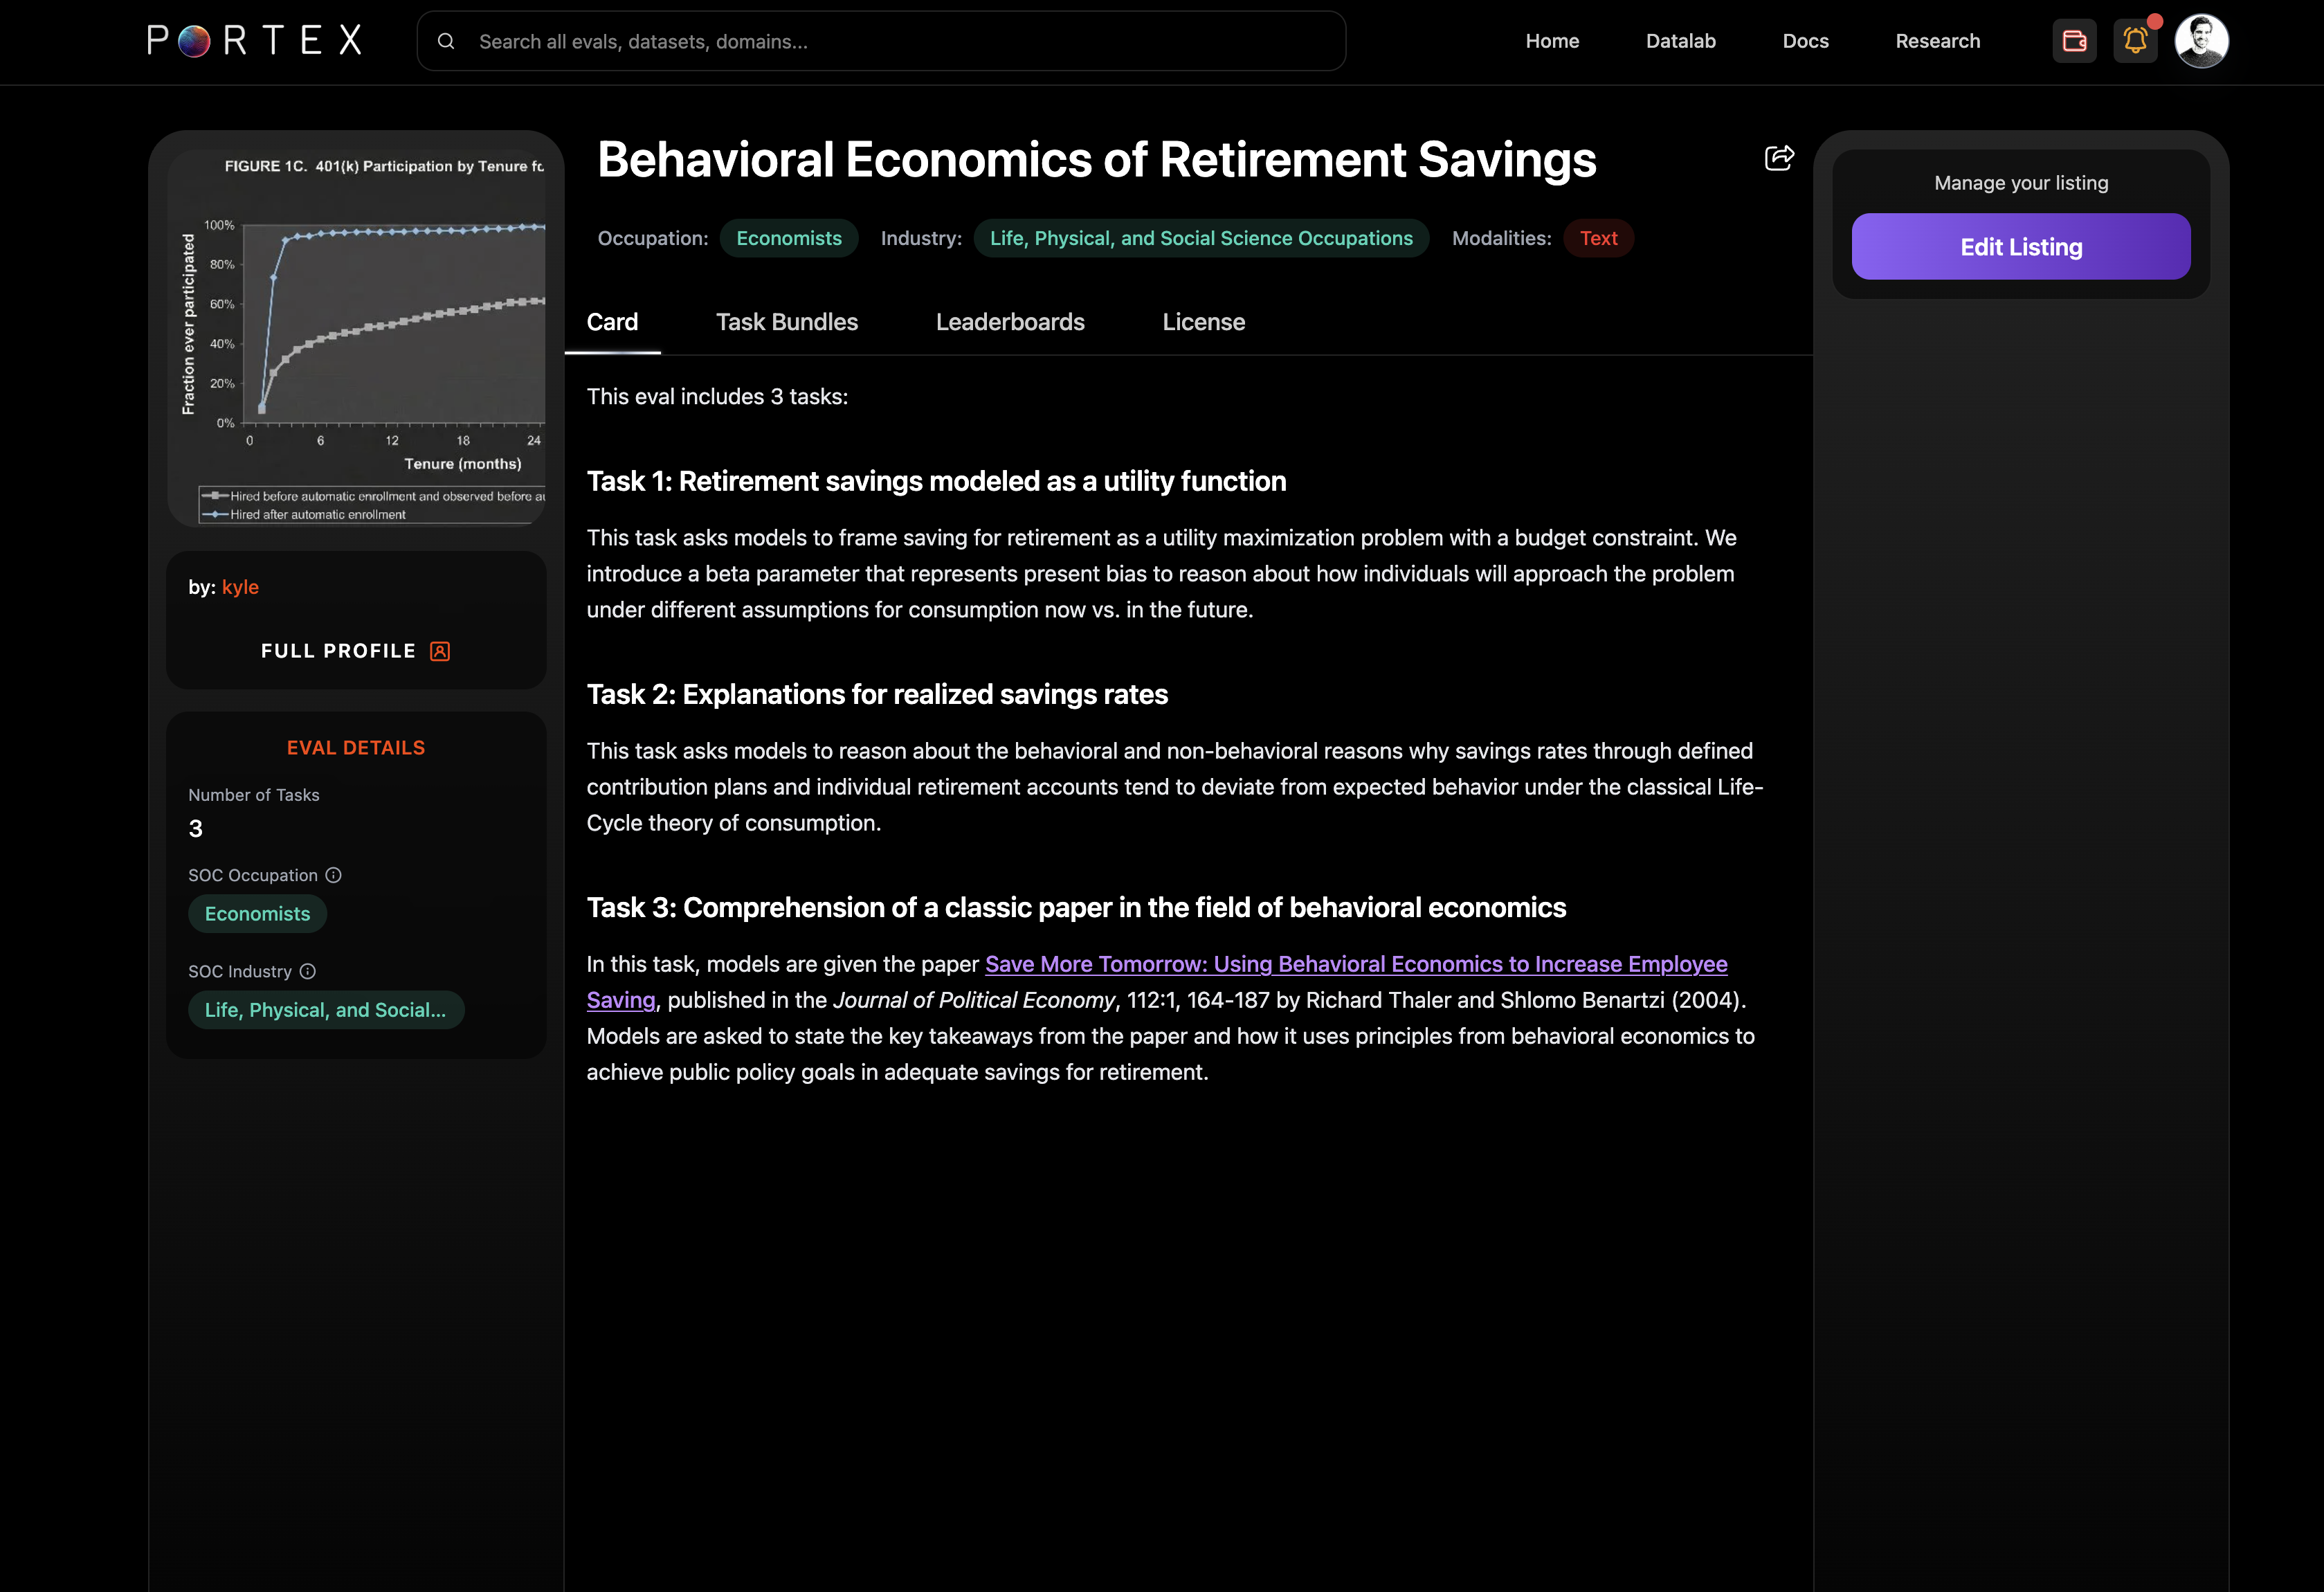The width and height of the screenshot is (2324, 1592).
Task: Switch to the Task Bundles tab
Action: [786, 322]
